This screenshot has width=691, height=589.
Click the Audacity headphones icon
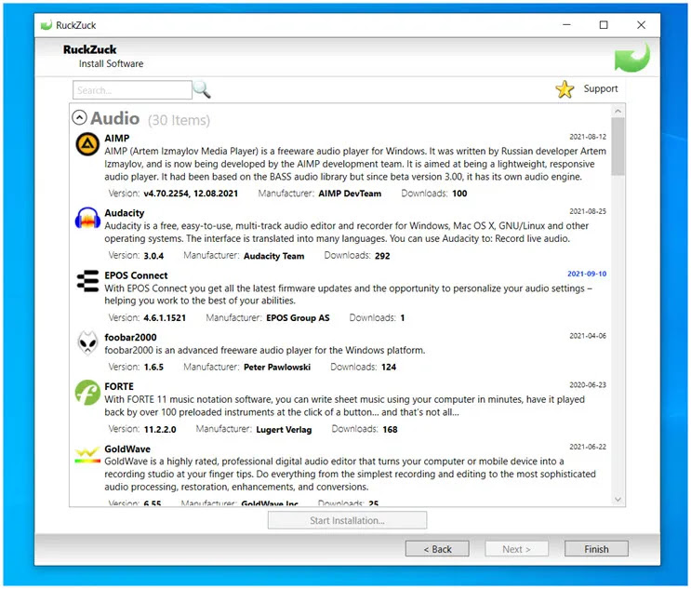point(87,218)
